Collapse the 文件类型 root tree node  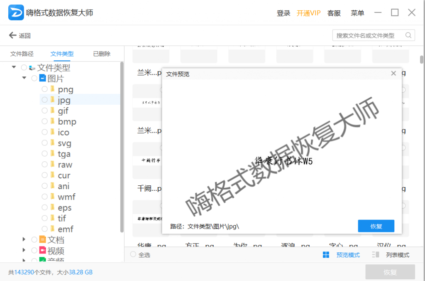pyautogui.click(x=14, y=67)
